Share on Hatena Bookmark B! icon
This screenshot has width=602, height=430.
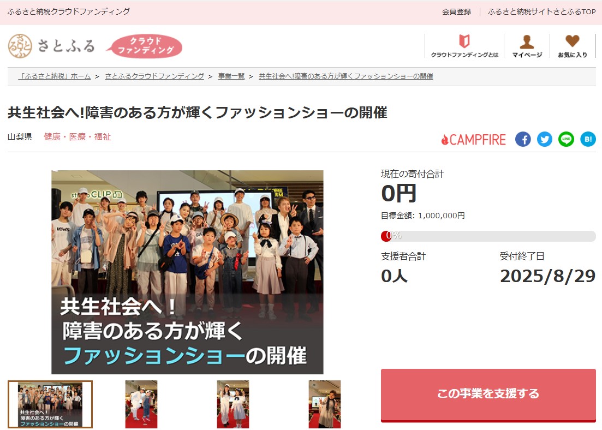(588, 139)
